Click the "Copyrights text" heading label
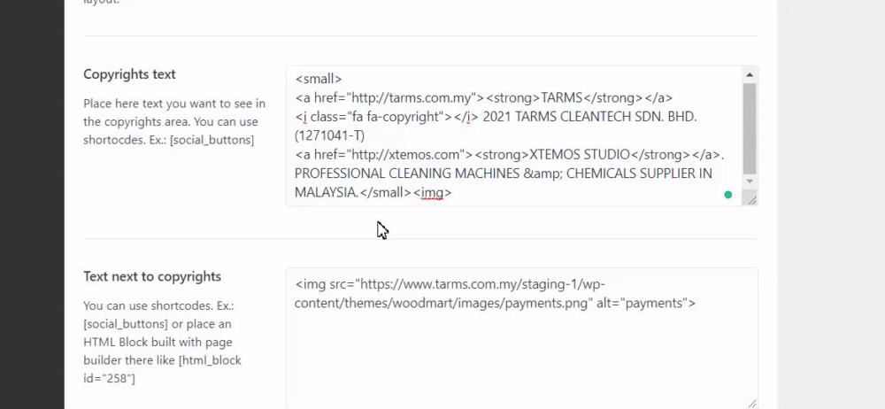This screenshot has width=885, height=409. pyautogui.click(x=129, y=74)
